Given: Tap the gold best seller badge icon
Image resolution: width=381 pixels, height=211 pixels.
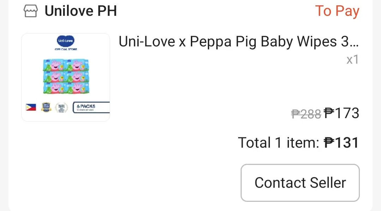Looking at the screenshot, I should coord(46,107).
